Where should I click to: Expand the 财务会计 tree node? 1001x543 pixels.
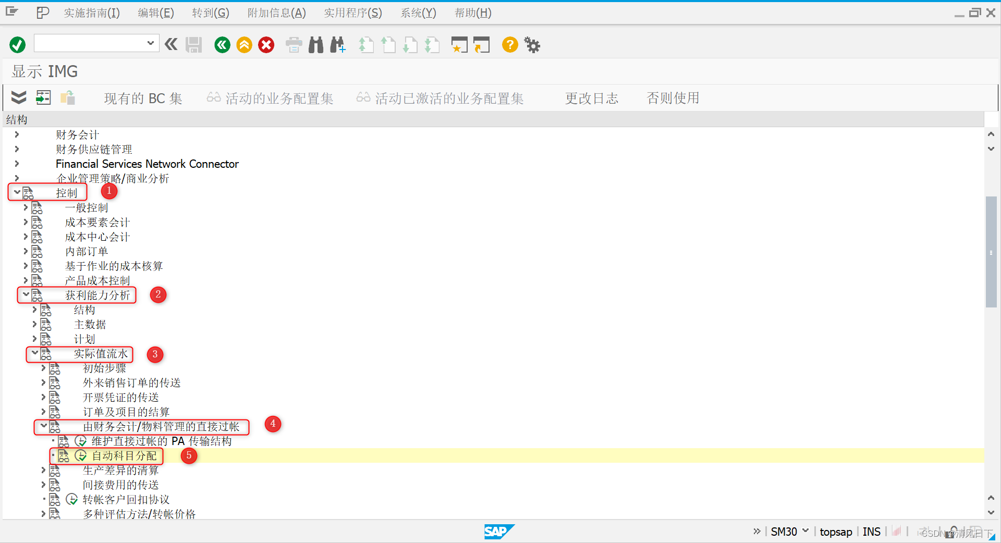[x=16, y=134]
